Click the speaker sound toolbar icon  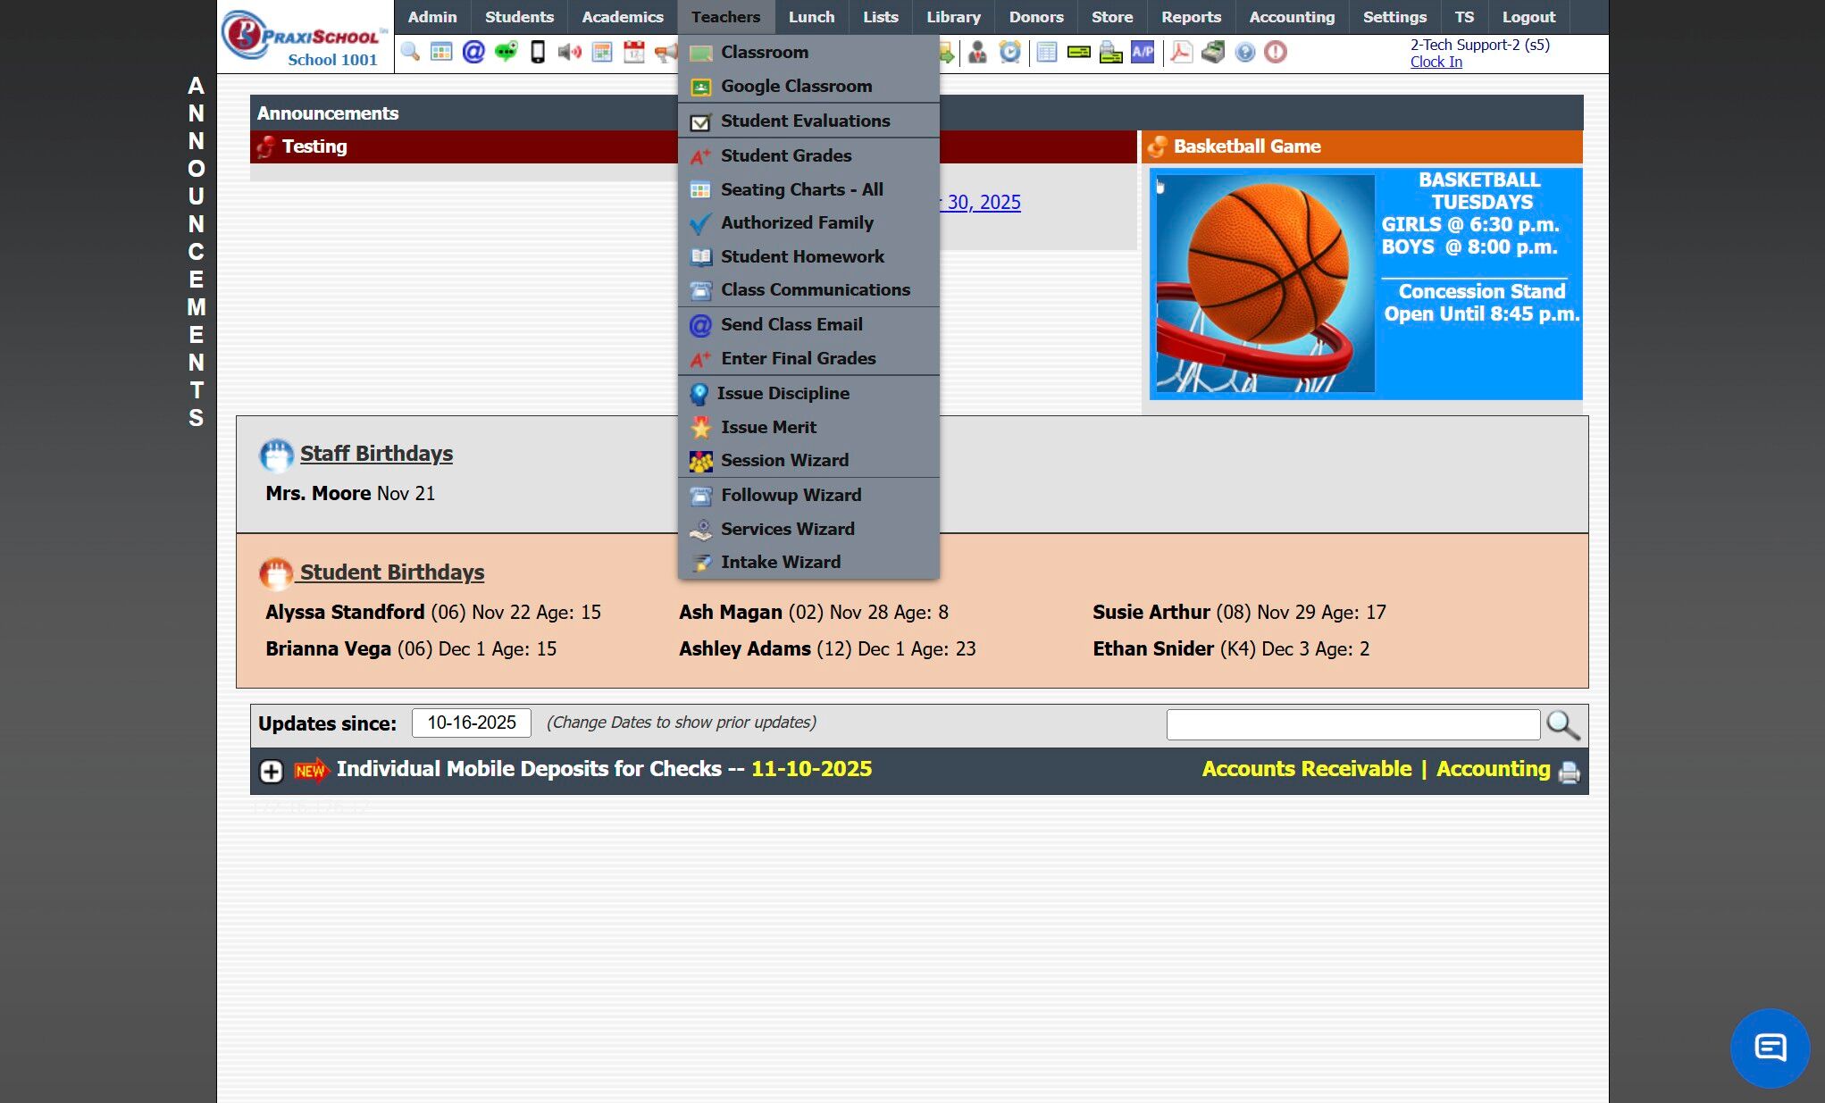tap(569, 52)
